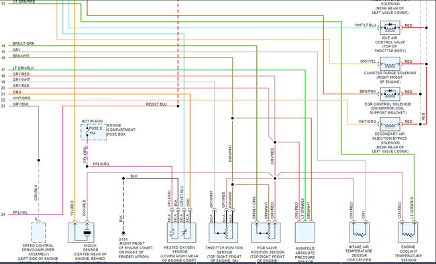Click the horizontal BLK ground wire label

coord(133,176)
